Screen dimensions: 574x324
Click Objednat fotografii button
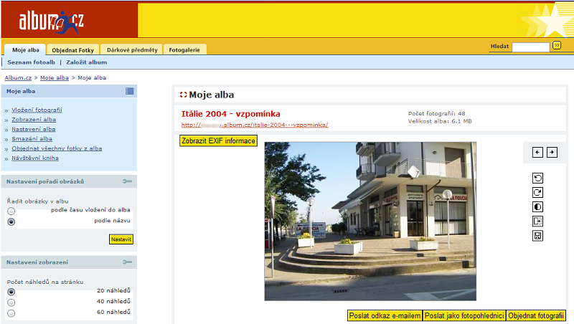click(x=536, y=315)
